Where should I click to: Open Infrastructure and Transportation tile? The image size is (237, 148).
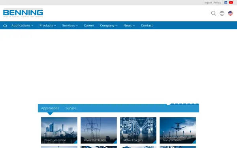point(178,130)
